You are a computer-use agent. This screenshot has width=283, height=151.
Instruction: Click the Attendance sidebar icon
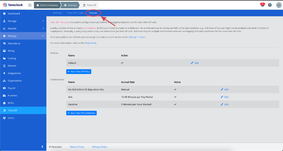coord(4,43)
